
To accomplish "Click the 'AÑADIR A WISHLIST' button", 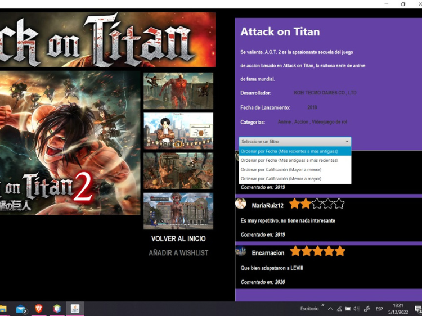I will point(178,253).
